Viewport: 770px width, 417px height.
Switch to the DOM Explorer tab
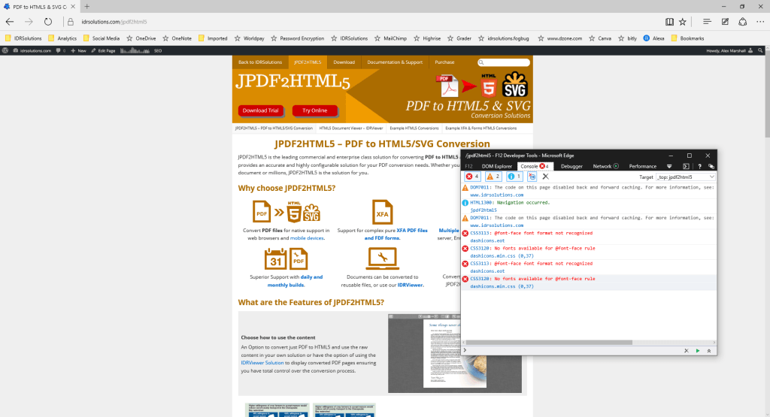(496, 166)
